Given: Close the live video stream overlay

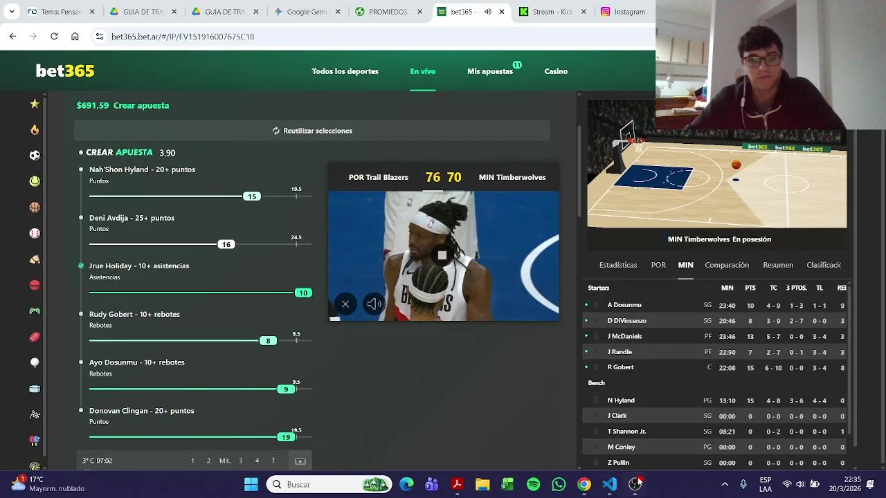Looking at the screenshot, I should coord(345,304).
